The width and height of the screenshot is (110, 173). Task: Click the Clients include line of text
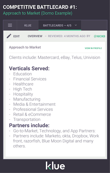[x=54, y=58]
